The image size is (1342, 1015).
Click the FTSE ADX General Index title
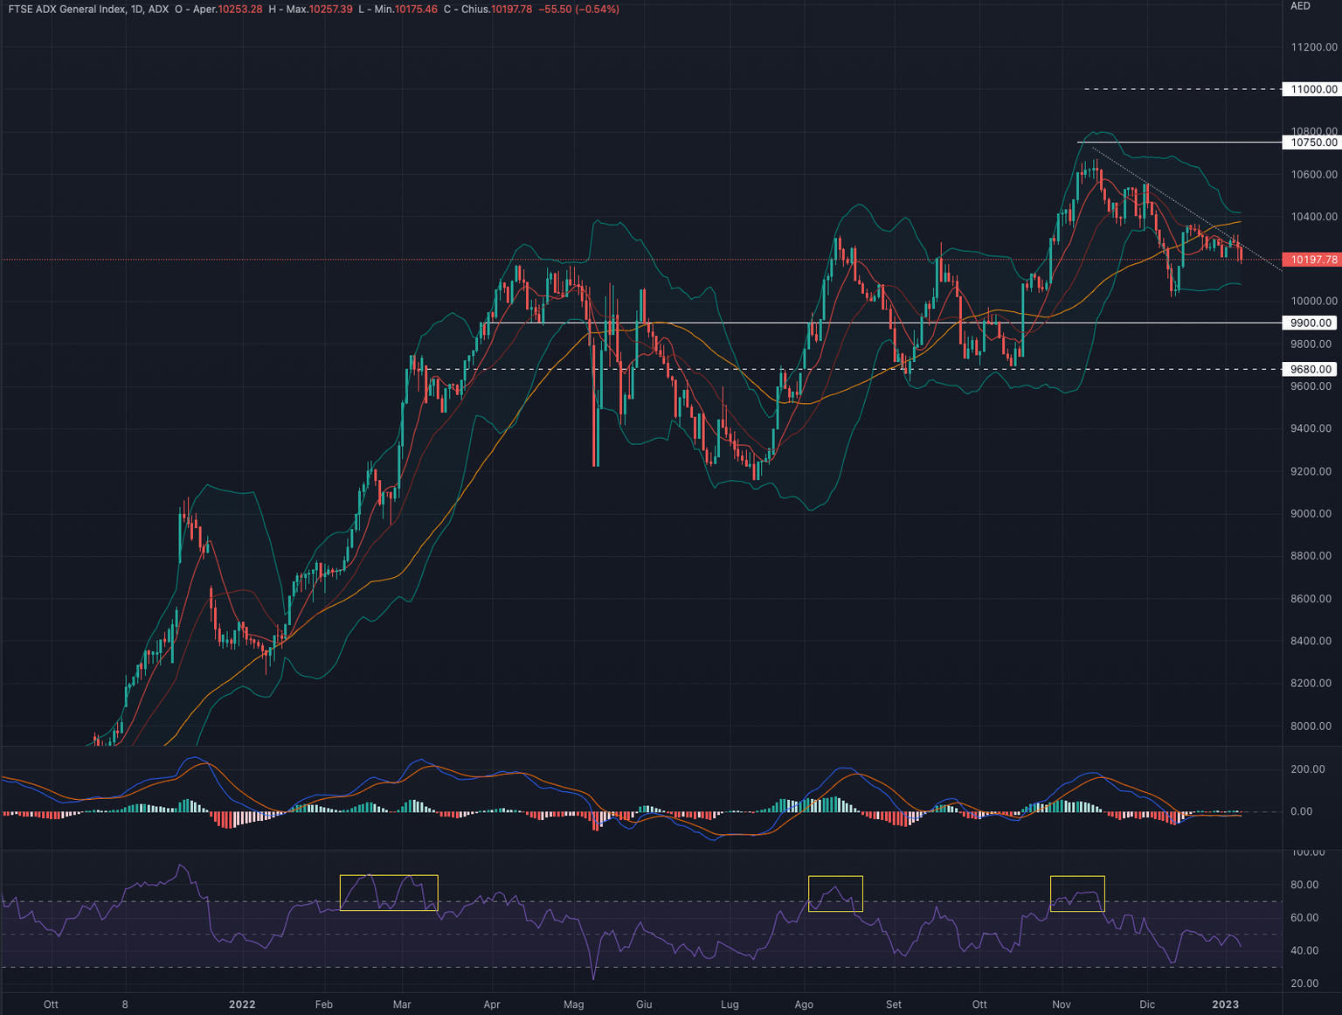(65, 10)
